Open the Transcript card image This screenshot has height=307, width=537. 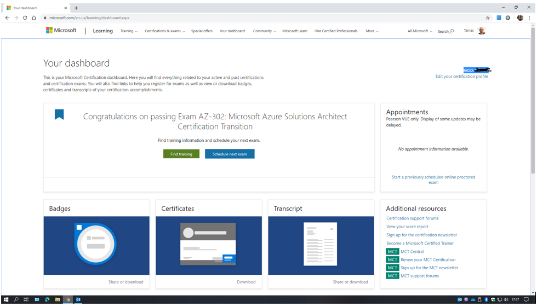[x=321, y=246]
